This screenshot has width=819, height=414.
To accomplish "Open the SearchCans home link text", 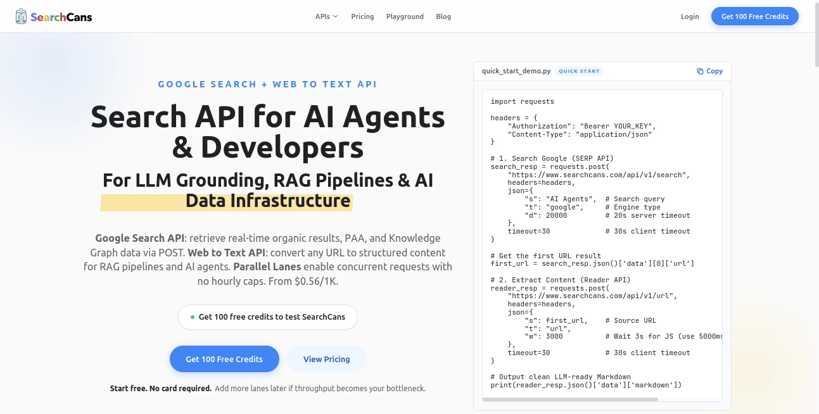I will 61,17.
